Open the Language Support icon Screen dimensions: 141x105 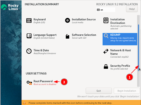pos(29,36)
